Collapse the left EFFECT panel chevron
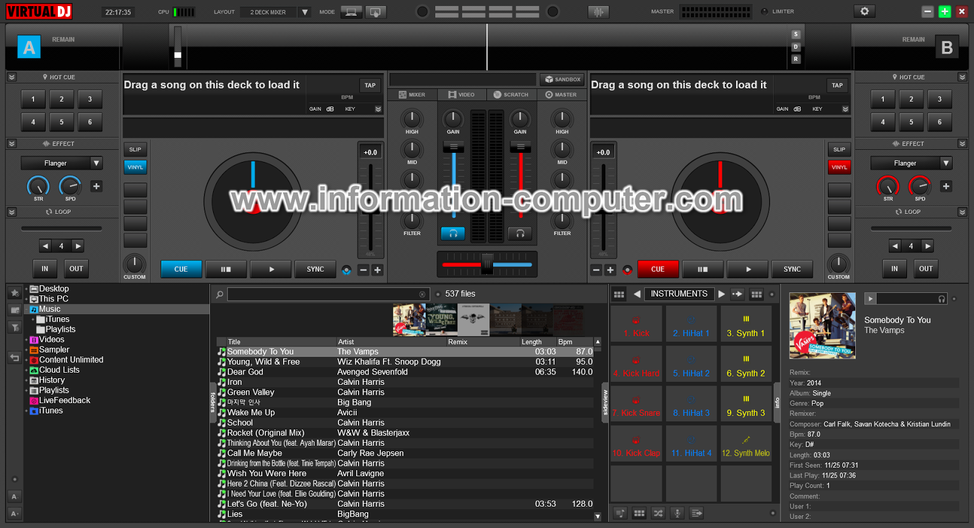The width and height of the screenshot is (974, 528). 12,144
